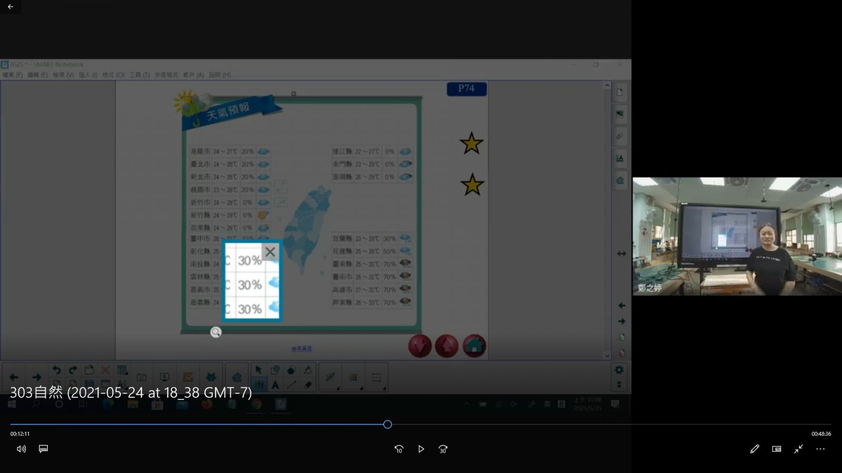This screenshot has height=473, width=842.
Task: Play the video
Action: [421, 449]
